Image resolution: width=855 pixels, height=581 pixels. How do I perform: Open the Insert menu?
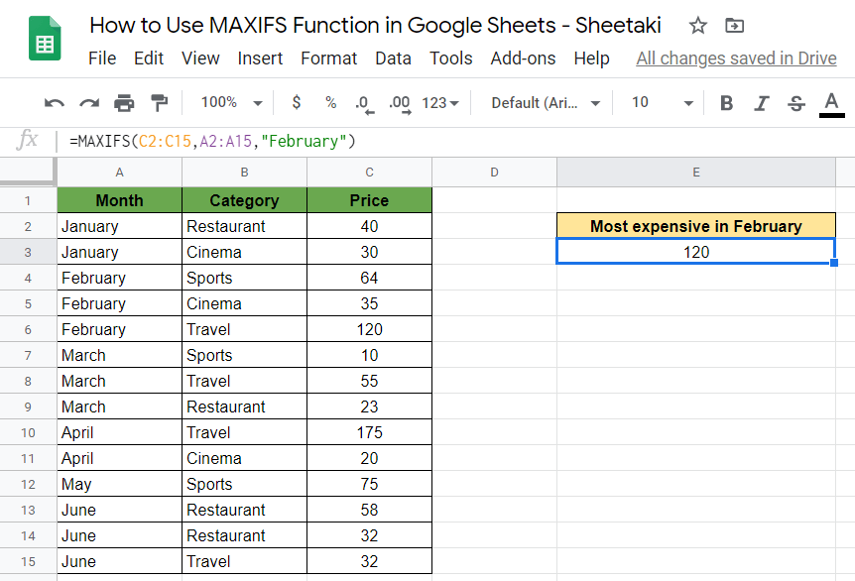point(260,58)
